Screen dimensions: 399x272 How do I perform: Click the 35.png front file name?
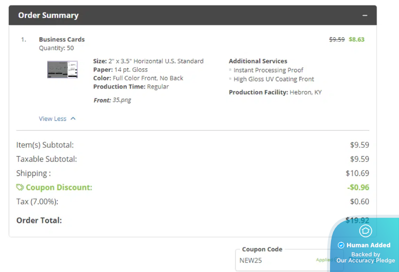122,100
